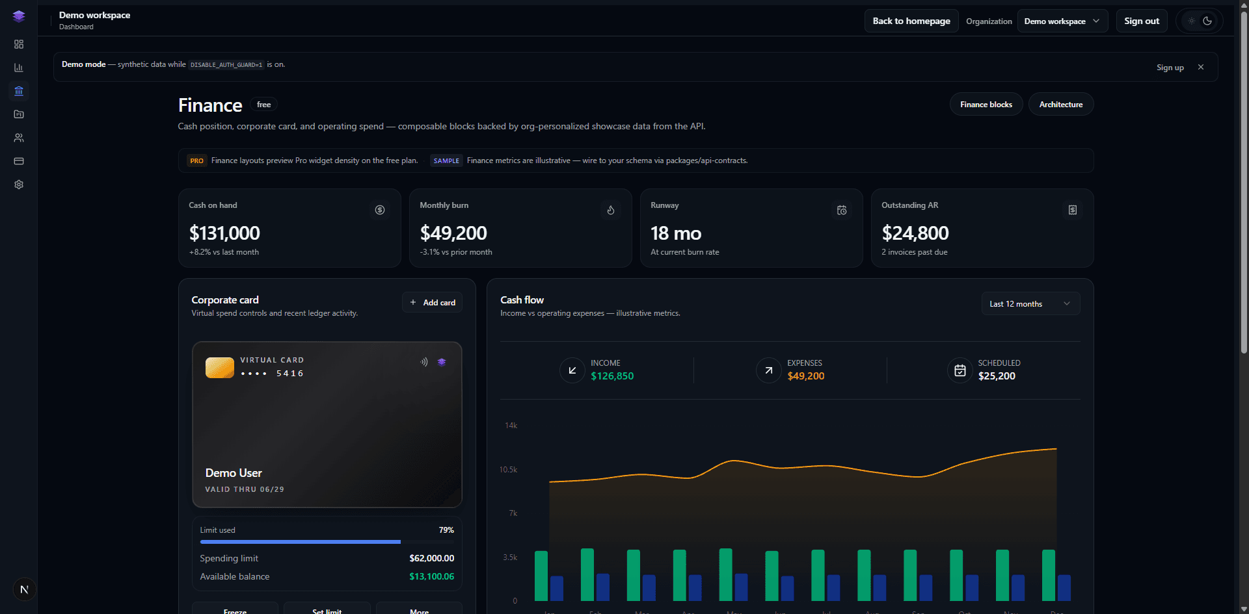This screenshot has height=614, width=1249.
Task: Click the Add card button
Action: pyautogui.click(x=432, y=302)
